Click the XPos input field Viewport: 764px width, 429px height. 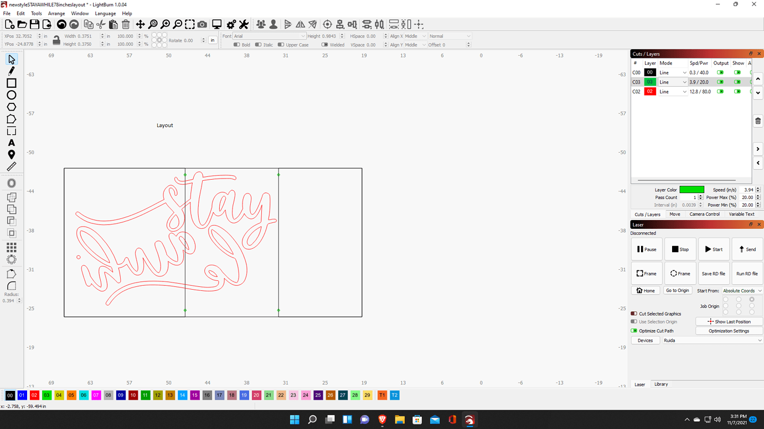26,36
